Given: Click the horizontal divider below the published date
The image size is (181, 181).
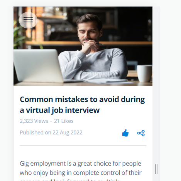Looking at the screenshot, I should pyautogui.click(x=83, y=146).
